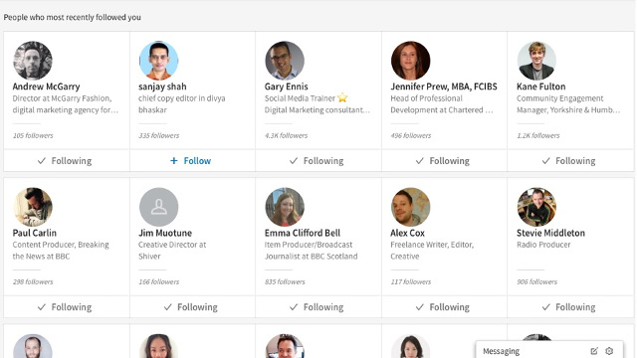Viewport: 637px width, 358px height.
Task: Open compose message icon in Messaging bar
Action: [594, 351]
